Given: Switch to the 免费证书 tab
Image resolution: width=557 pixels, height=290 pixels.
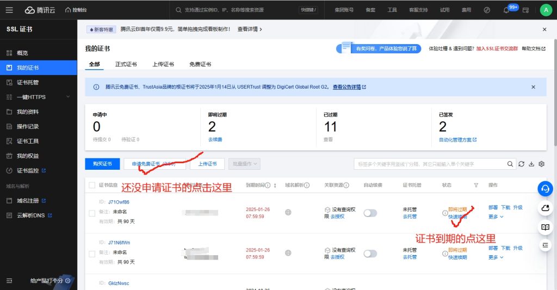Looking at the screenshot, I should click(200, 64).
